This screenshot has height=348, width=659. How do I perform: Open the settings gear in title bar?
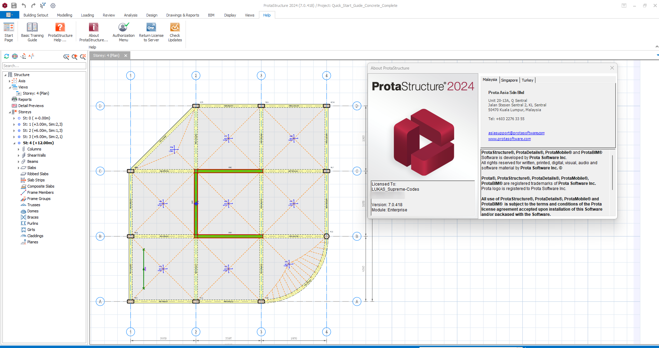click(x=53, y=6)
